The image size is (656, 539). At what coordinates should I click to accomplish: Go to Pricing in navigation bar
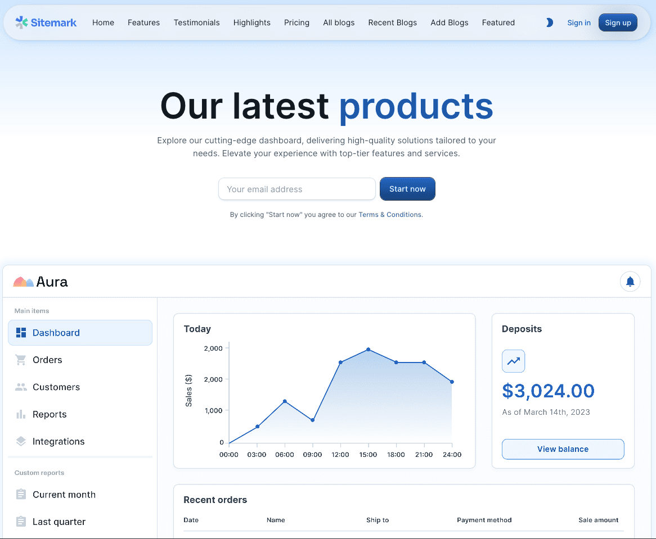[296, 22]
